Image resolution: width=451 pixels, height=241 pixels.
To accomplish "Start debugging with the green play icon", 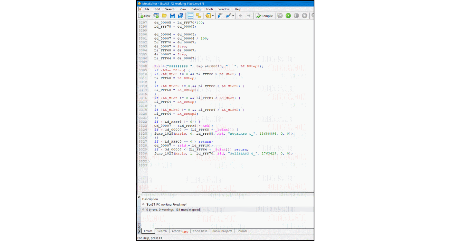I will pos(288,15).
